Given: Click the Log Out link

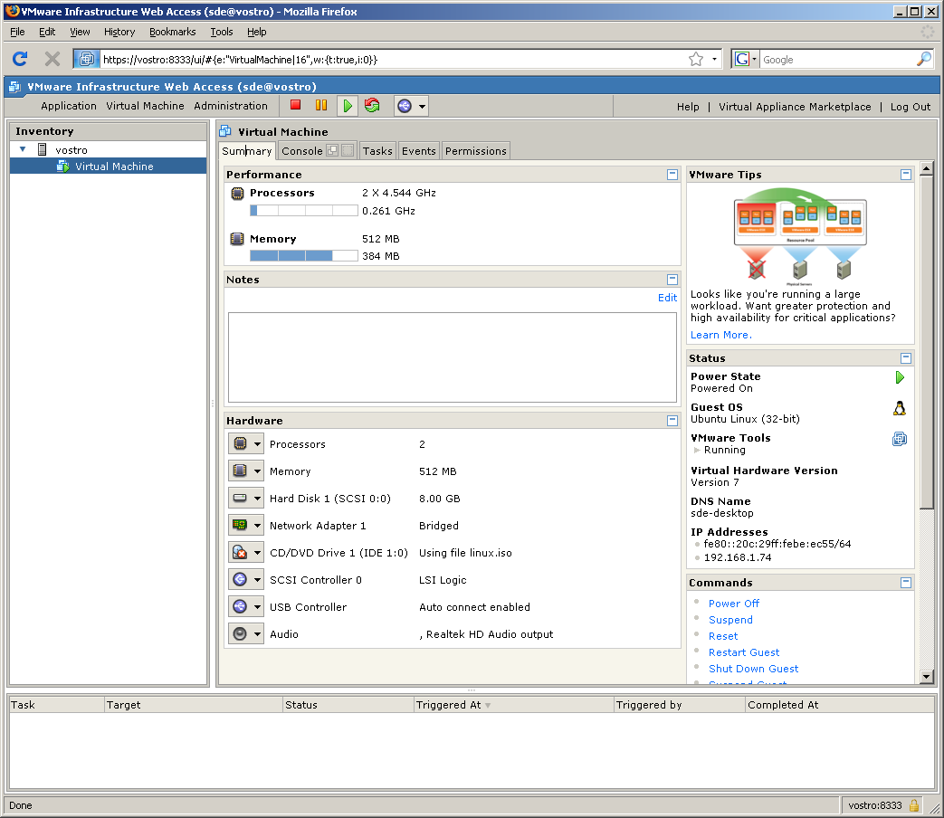Looking at the screenshot, I should click(x=910, y=107).
